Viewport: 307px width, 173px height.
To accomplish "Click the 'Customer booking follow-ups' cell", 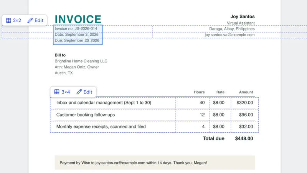I will (x=113, y=115).
